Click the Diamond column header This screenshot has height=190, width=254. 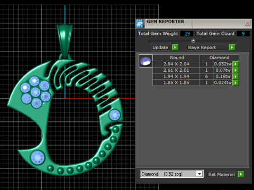click(219, 58)
